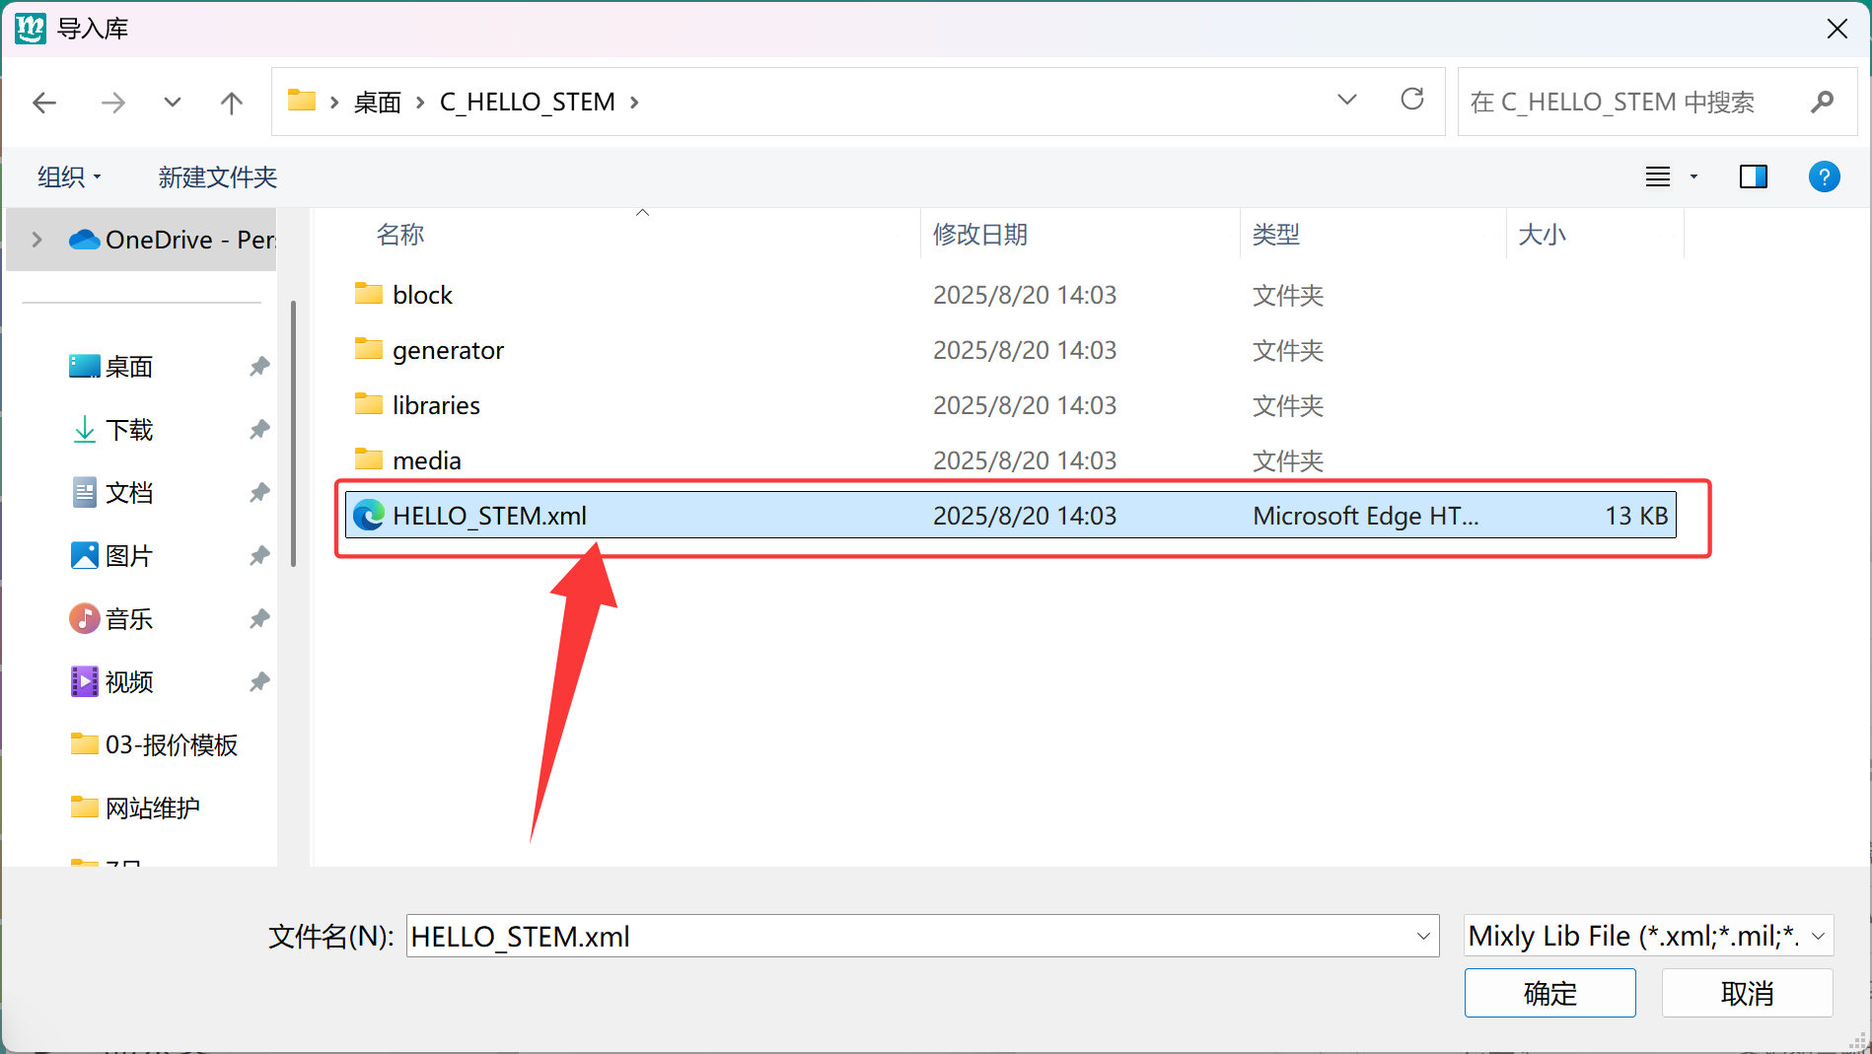The height and width of the screenshot is (1054, 1872).
Task: Select the HELLO_STEM.xml file
Action: [489, 516]
